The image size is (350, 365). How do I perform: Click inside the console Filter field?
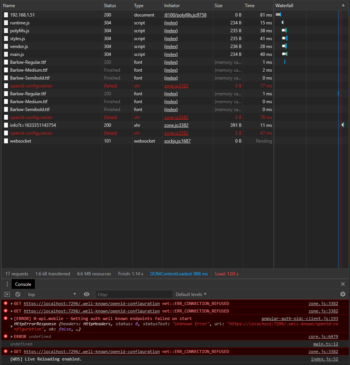point(134,294)
